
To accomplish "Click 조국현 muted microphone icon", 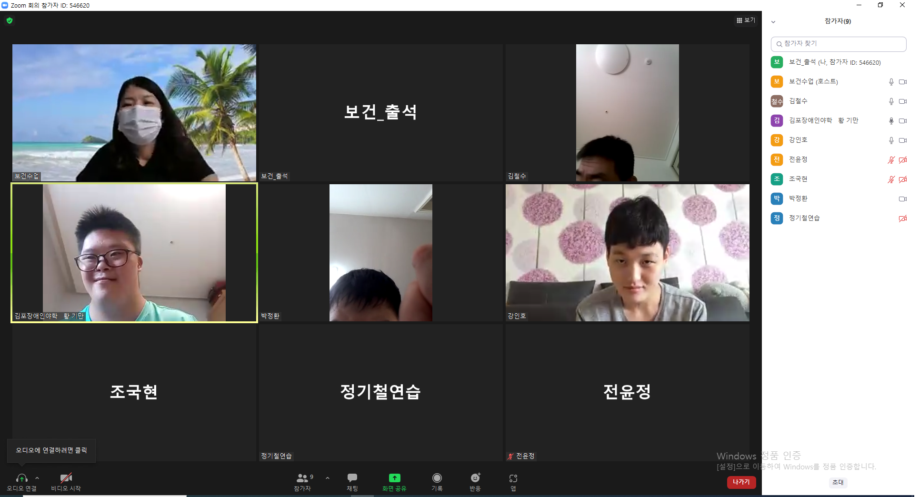I will 891,179.
